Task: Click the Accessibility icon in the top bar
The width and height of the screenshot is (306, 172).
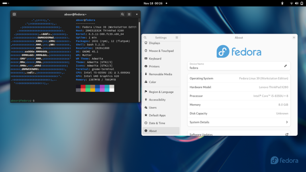Action: coord(282,3)
